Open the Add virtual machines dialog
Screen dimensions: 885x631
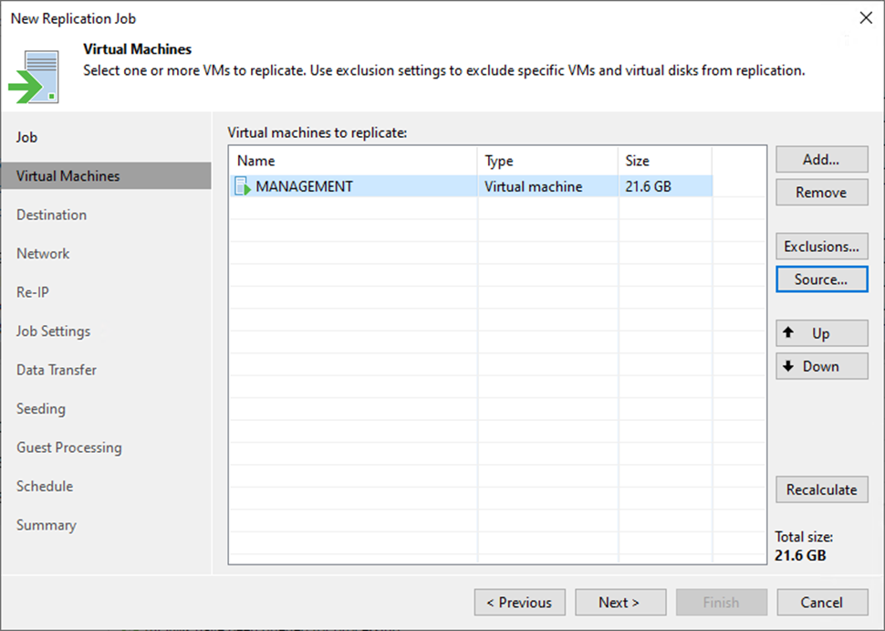821,159
